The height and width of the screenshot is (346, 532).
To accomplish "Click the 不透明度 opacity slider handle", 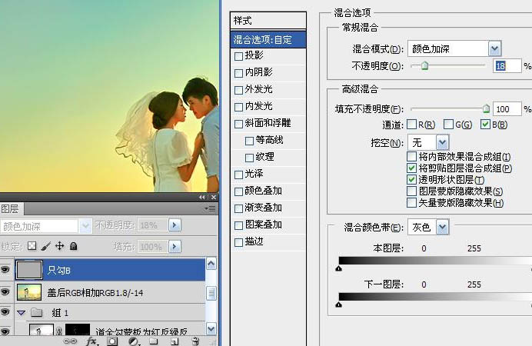I will point(424,66).
